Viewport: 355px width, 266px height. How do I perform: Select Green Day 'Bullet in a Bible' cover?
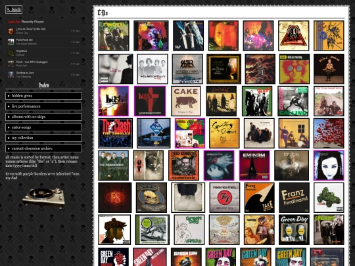[150, 257]
